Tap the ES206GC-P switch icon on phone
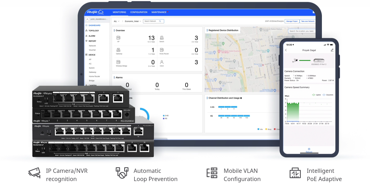370x185 pixels. tap(319, 60)
